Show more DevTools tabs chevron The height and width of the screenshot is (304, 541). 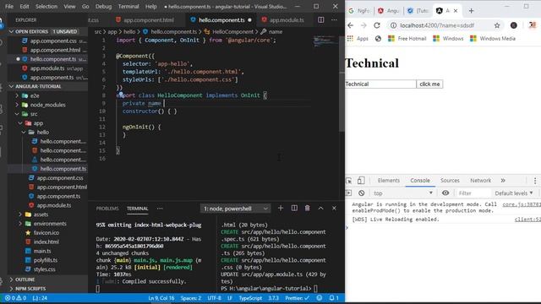pyautogui.click(x=503, y=180)
